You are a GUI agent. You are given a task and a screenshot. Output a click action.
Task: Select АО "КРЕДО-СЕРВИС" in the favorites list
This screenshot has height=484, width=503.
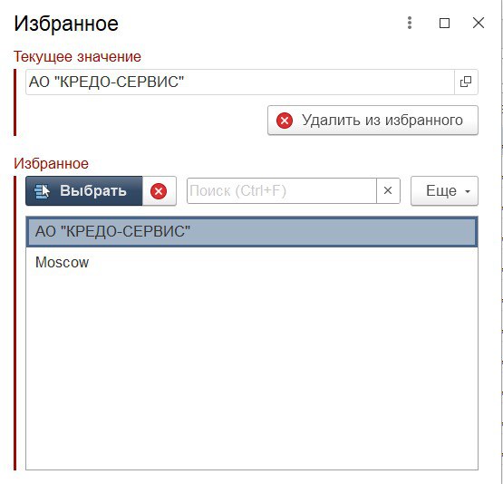click(252, 231)
